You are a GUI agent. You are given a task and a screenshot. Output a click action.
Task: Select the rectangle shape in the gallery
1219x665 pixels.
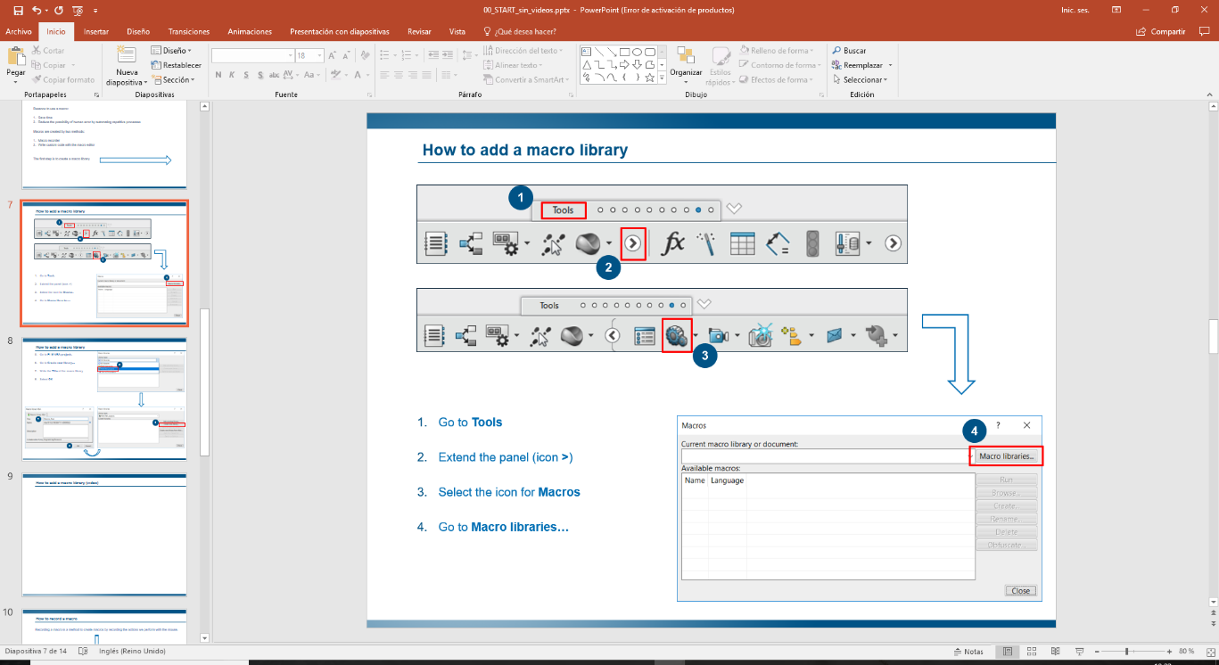pos(625,51)
